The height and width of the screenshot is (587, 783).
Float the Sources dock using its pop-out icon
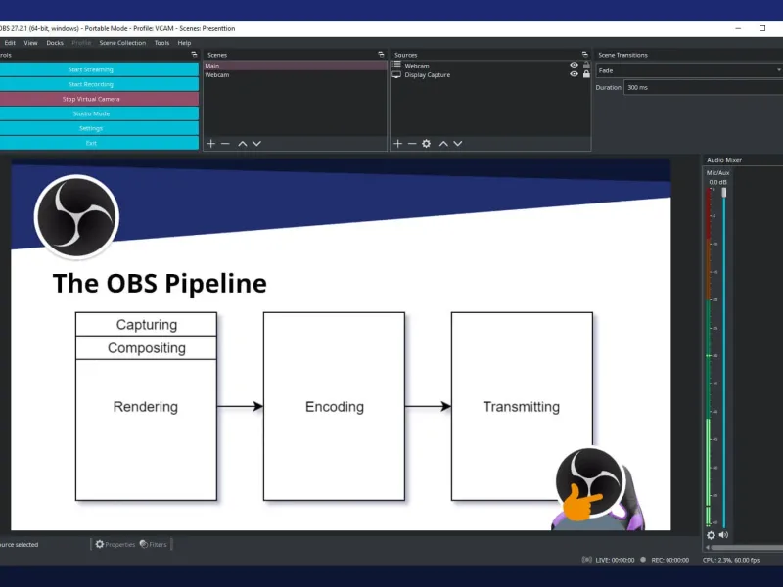[x=584, y=55]
